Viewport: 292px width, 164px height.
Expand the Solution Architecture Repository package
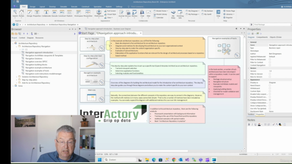pos(16,77)
